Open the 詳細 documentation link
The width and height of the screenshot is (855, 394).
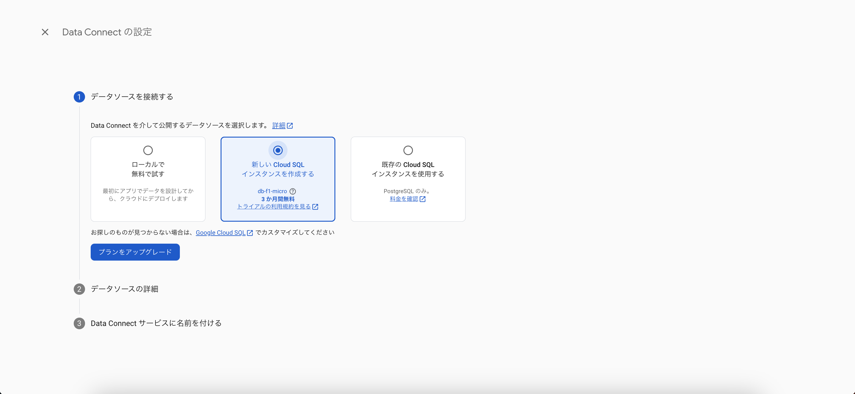point(278,125)
